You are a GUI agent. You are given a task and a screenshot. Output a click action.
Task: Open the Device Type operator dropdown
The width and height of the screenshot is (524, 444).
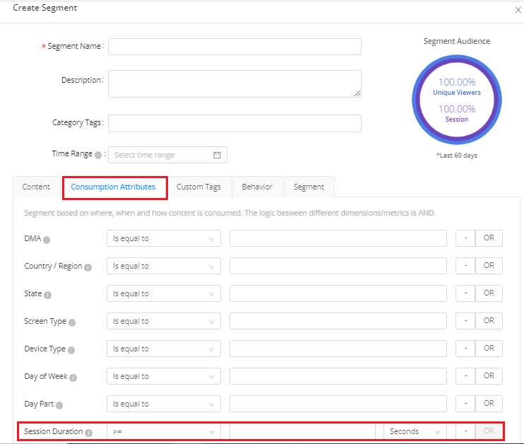(x=164, y=349)
